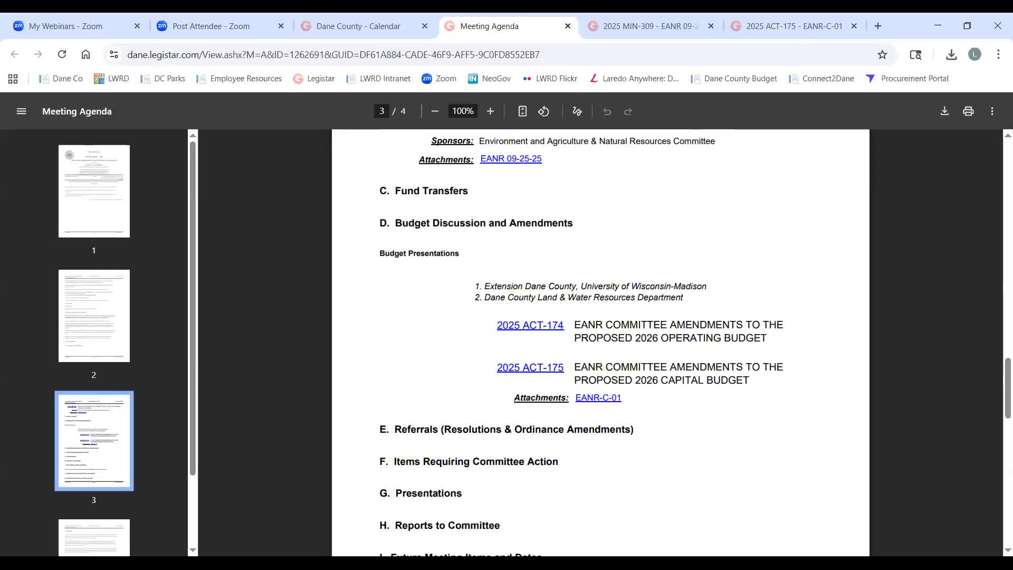This screenshot has height=570, width=1013.
Task: Download the PDF from viewer toolbar
Action: (x=944, y=111)
